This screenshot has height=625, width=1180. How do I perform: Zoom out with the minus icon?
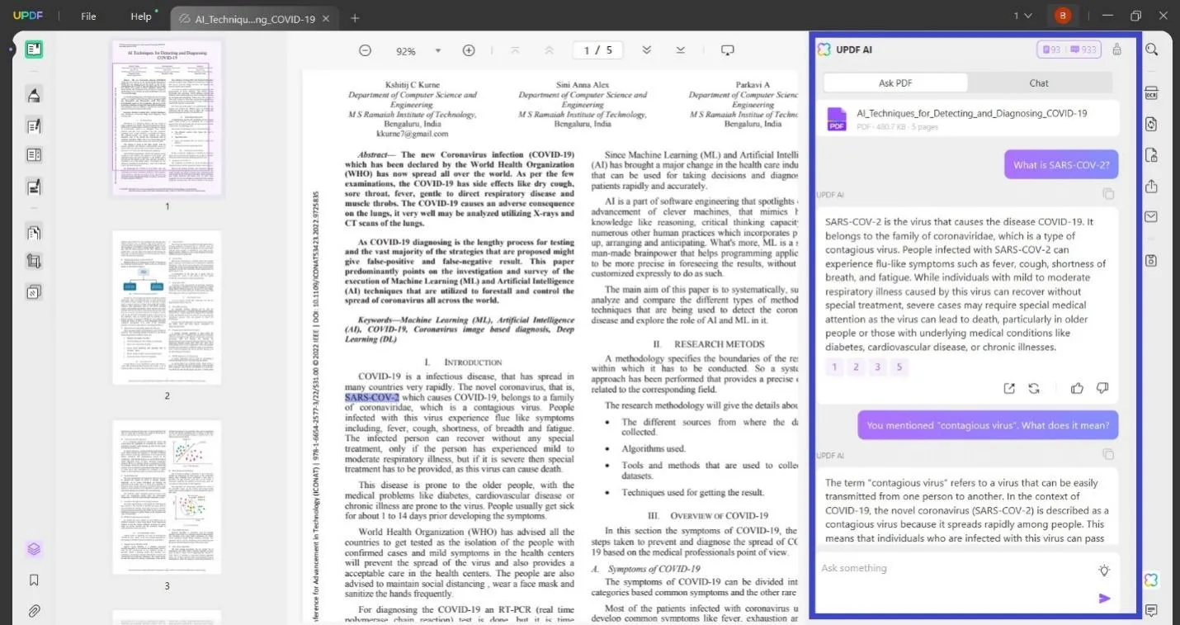(365, 50)
